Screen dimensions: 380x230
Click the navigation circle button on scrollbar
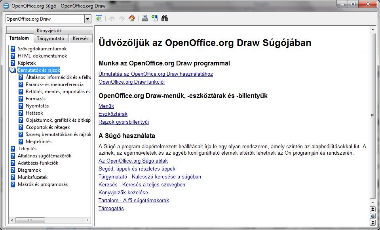372,216
